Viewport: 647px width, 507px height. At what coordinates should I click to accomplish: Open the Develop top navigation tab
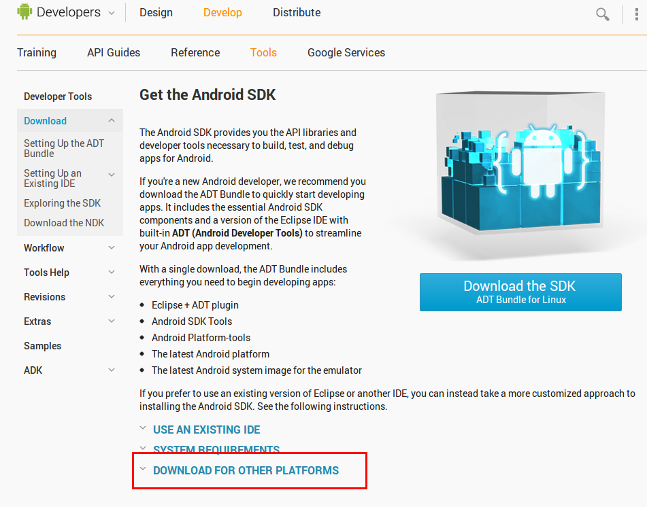(x=222, y=12)
